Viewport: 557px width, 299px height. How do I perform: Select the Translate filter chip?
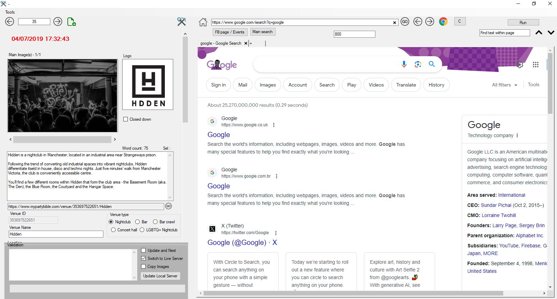point(406,85)
